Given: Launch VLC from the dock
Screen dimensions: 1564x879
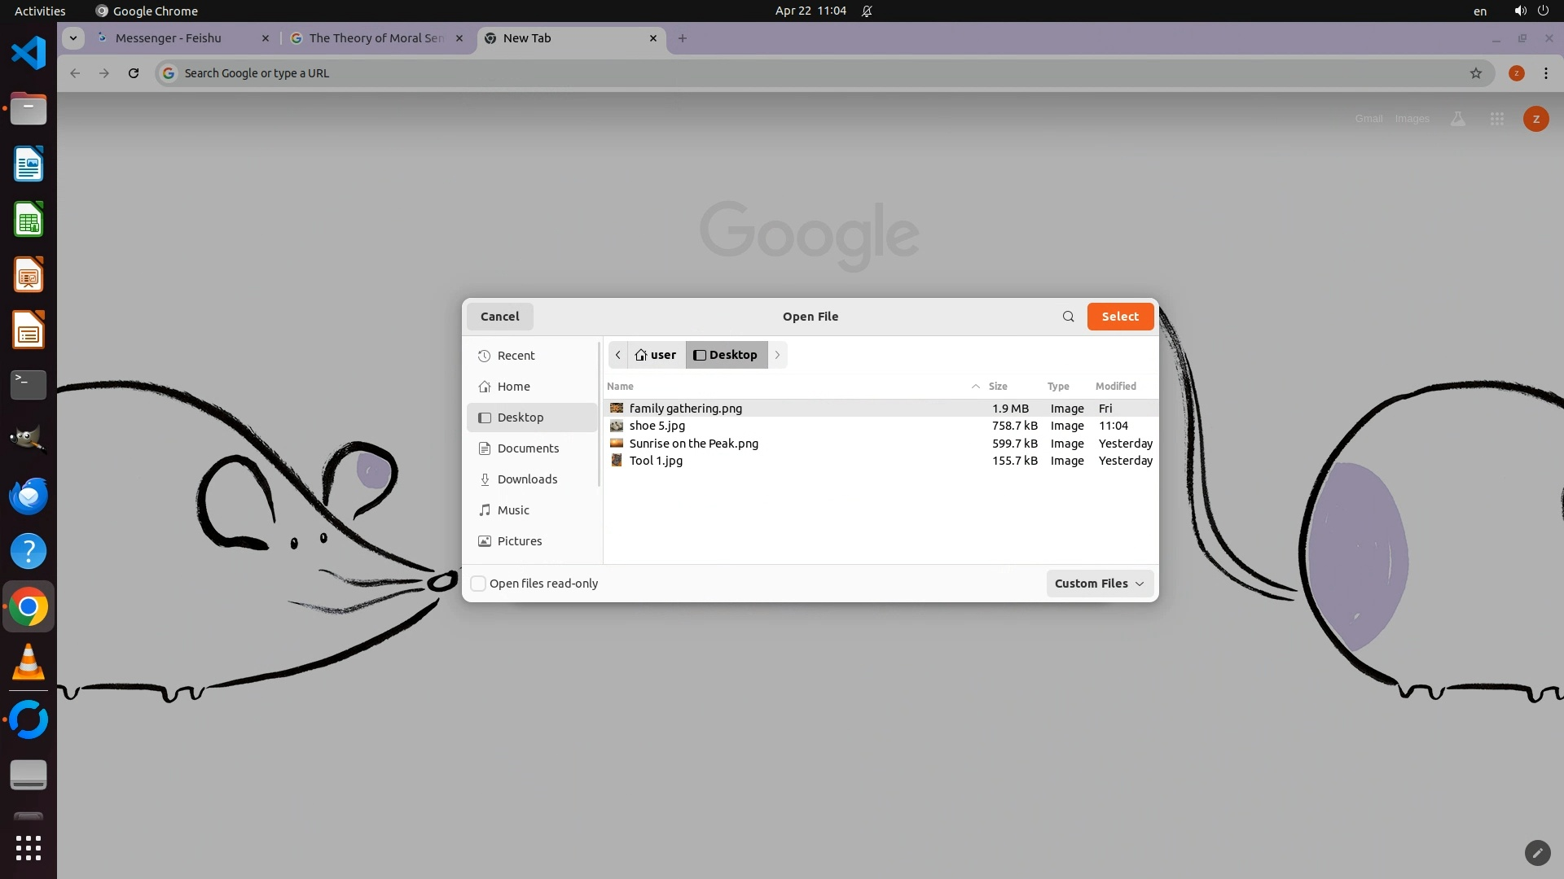Looking at the screenshot, I should click(29, 663).
